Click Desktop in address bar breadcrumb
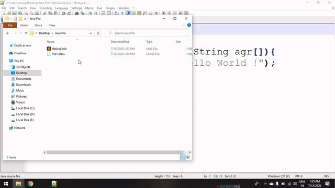Image resolution: width=335 pixels, height=188 pixels. (x=44, y=33)
